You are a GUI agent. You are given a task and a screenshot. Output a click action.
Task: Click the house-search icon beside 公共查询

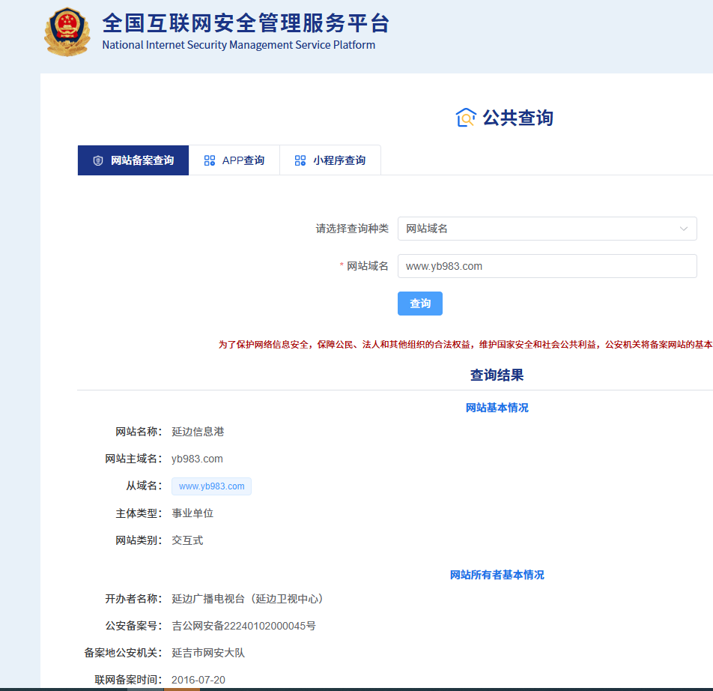[x=466, y=118]
